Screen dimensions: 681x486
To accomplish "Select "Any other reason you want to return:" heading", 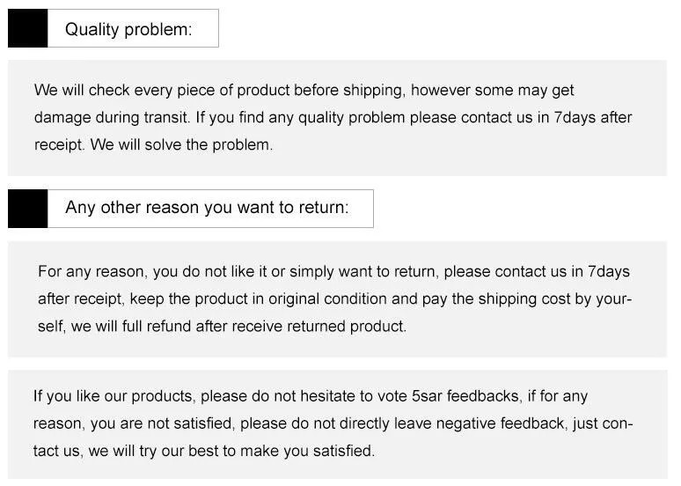I will click(x=207, y=208).
